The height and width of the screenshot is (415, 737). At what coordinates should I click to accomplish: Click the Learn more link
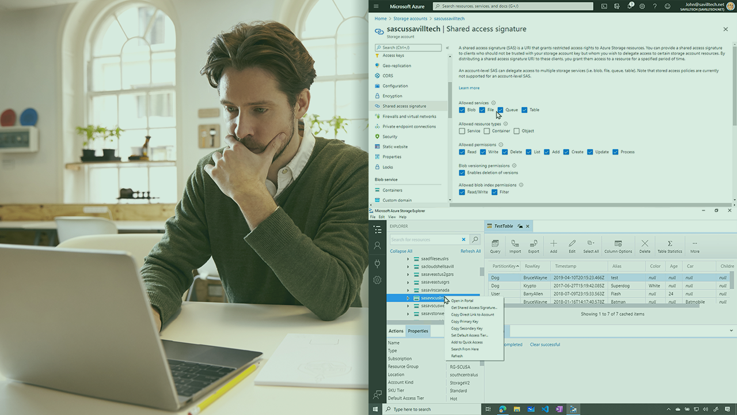click(x=469, y=88)
